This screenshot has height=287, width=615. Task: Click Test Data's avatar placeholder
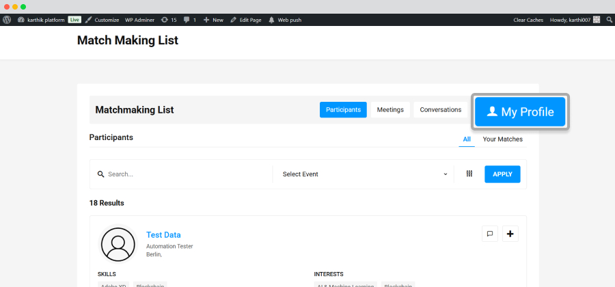pyautogui.click(x=118, y=244)
